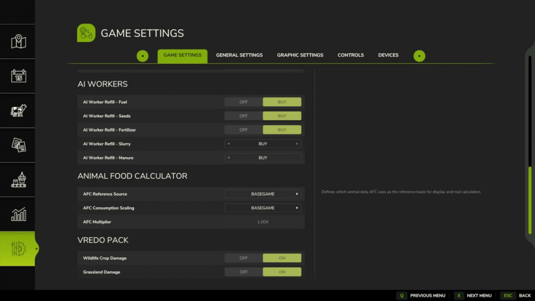Open the CONTROLS tab
This screenshot has height=301, width=535.
tap(351, 55)
